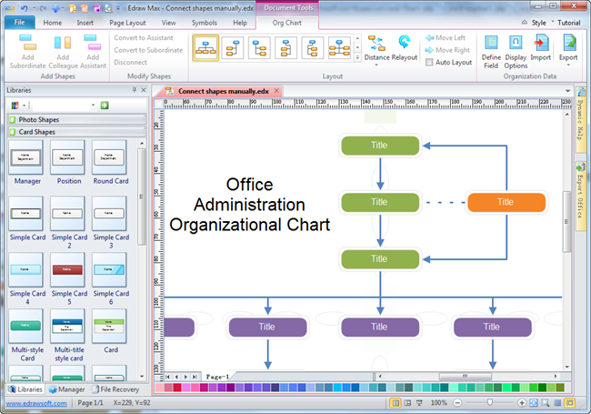Close the Libraries panel
This screenshot has width=591, height=414.
[144, 90]
